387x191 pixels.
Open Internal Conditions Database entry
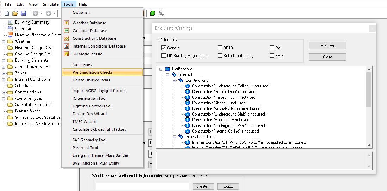[x=99, y=46]
